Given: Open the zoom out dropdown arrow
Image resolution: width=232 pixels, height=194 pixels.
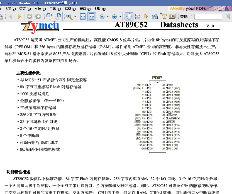Looking at the screenshot, I should pos(108,17).
